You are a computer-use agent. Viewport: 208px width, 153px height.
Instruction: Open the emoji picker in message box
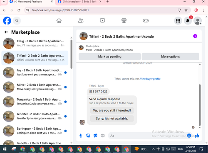189,136
